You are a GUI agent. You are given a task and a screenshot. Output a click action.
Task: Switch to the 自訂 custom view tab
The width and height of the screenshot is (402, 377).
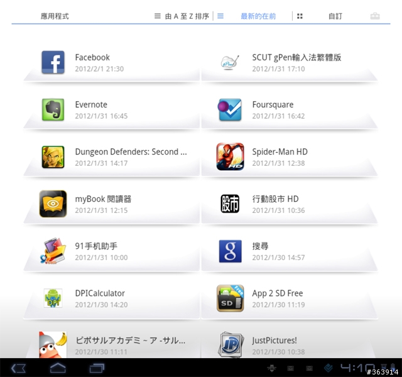pos(335,16)
